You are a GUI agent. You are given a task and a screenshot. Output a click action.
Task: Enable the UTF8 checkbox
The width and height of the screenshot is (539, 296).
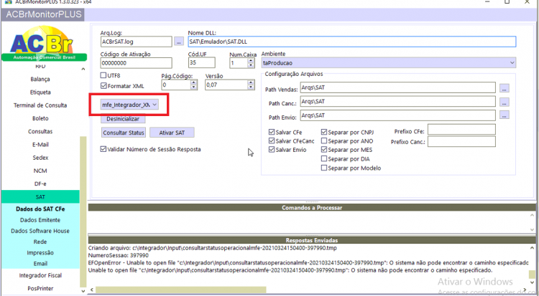103,75
